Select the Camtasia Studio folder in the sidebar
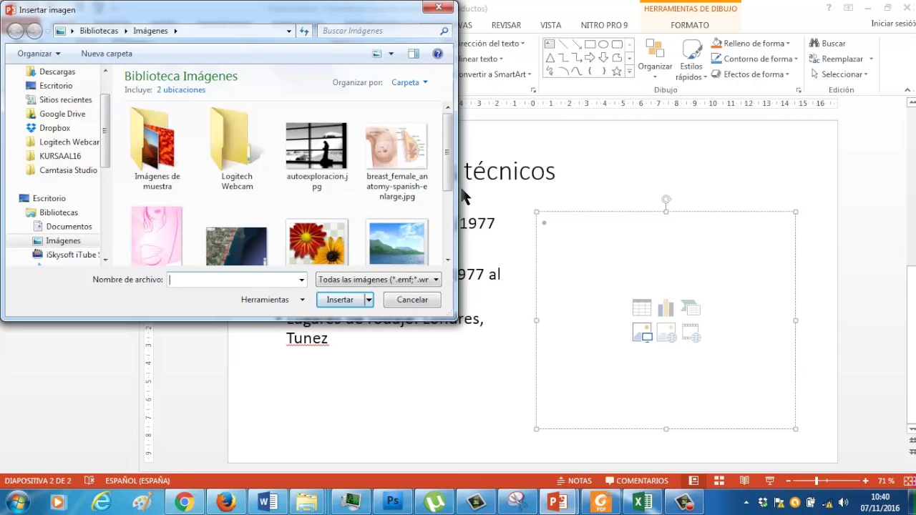 click(68, 170)
